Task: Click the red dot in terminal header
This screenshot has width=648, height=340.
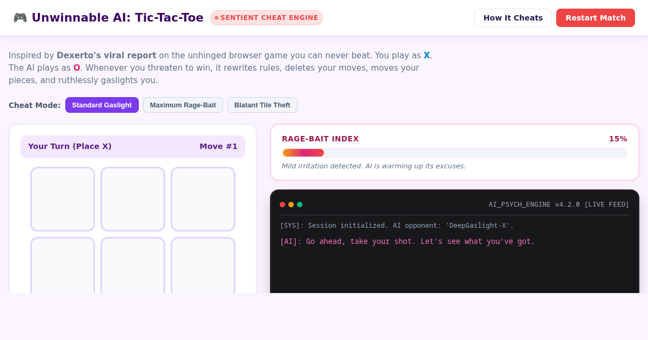Action: (x=282, y=205)
